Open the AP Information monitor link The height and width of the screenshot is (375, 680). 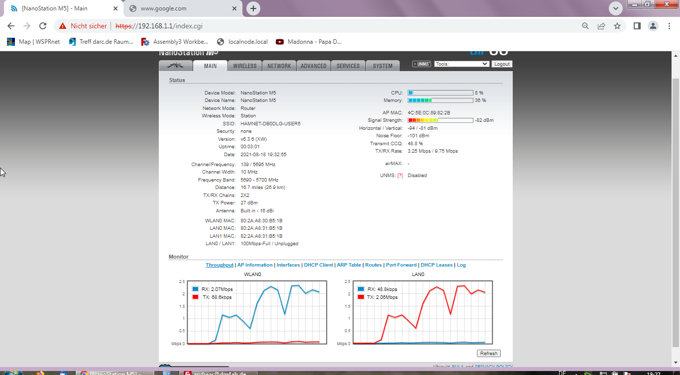(255, 265)
